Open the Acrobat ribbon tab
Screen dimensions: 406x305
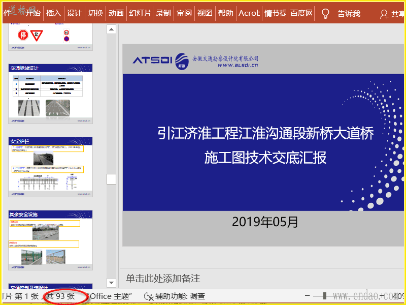coord(249,13)
